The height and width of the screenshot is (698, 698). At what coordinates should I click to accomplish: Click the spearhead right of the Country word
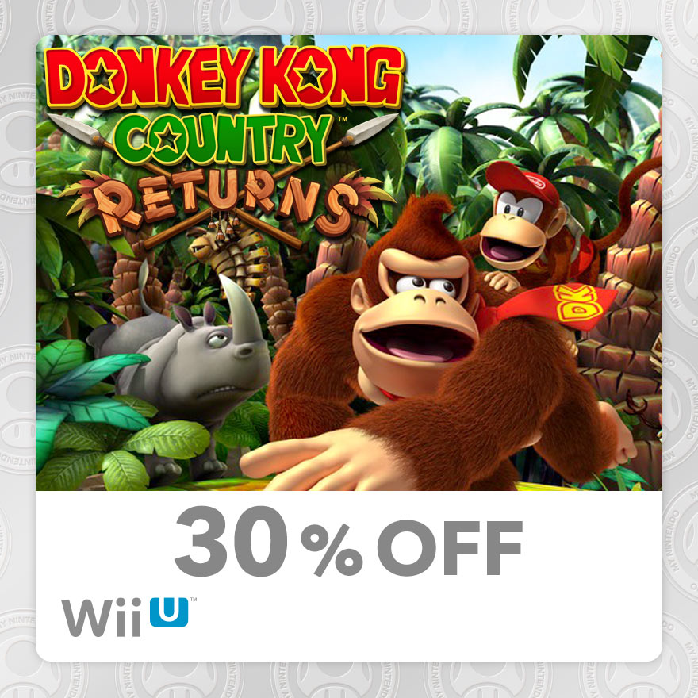[x=372, y=128]
